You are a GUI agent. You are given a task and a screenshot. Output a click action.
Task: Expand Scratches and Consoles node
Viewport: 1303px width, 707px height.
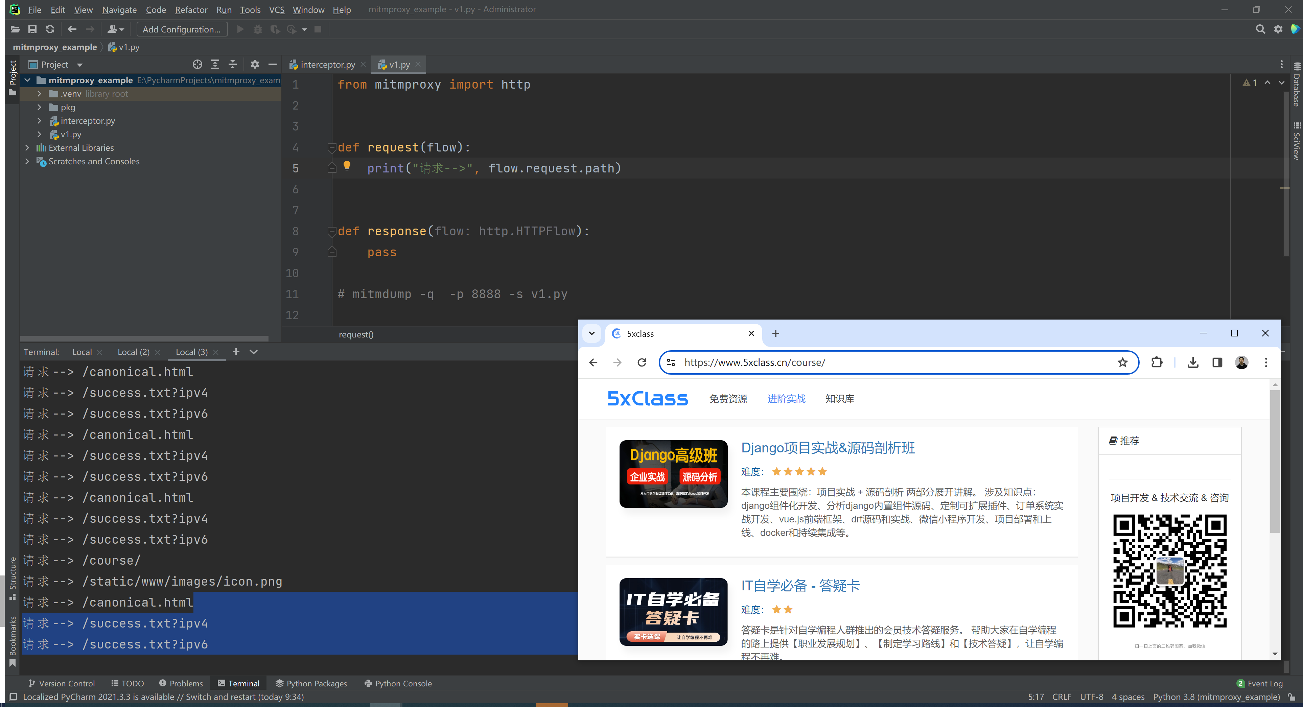pyautogui.click(x=27, y=161)
